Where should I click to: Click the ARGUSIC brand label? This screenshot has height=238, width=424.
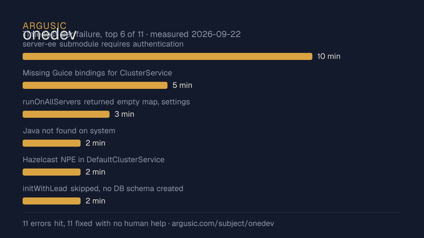click(x=45, y=26)
